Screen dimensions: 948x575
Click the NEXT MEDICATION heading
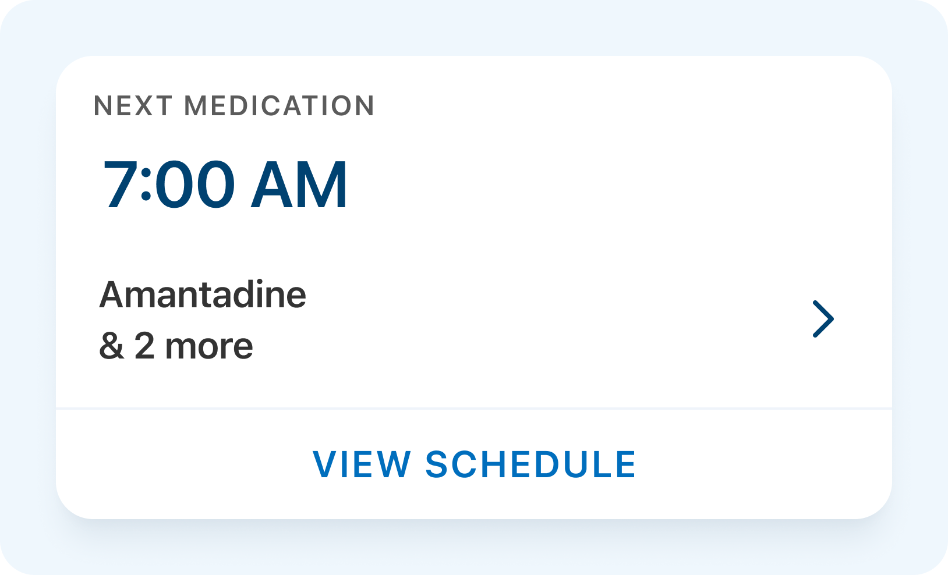pos(234,106)
